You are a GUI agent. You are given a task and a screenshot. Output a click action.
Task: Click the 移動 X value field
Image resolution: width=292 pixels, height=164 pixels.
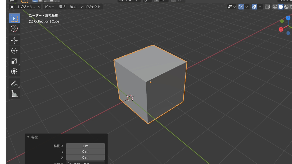[x=85, y=146]
